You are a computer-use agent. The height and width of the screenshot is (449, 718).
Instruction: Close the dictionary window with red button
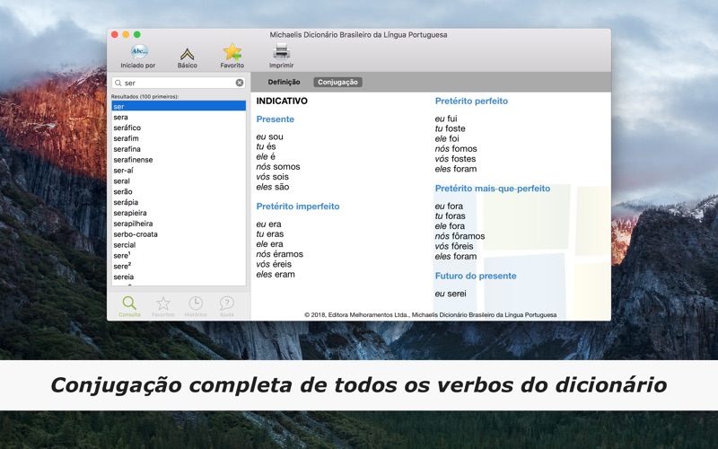pos(115,34)
